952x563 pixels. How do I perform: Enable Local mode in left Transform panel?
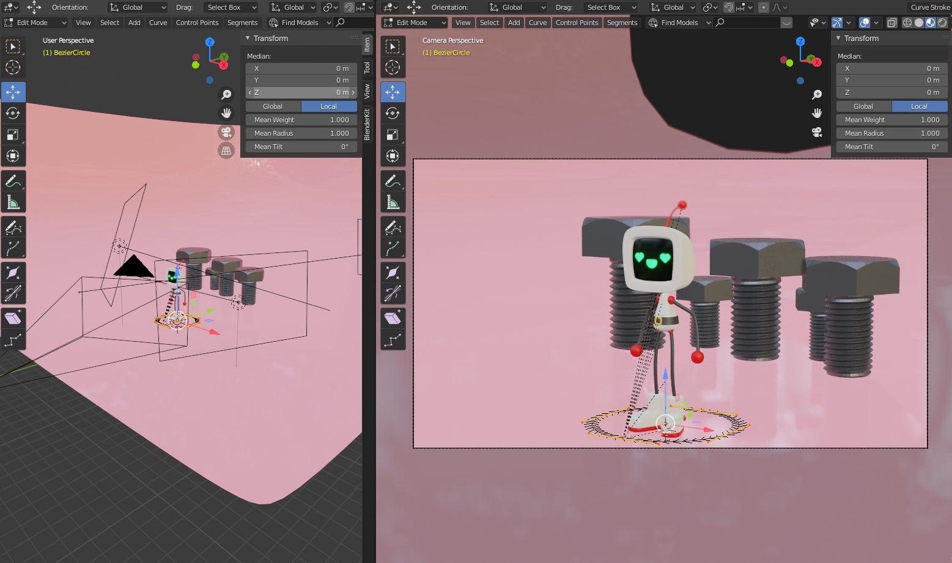[328, 106]
